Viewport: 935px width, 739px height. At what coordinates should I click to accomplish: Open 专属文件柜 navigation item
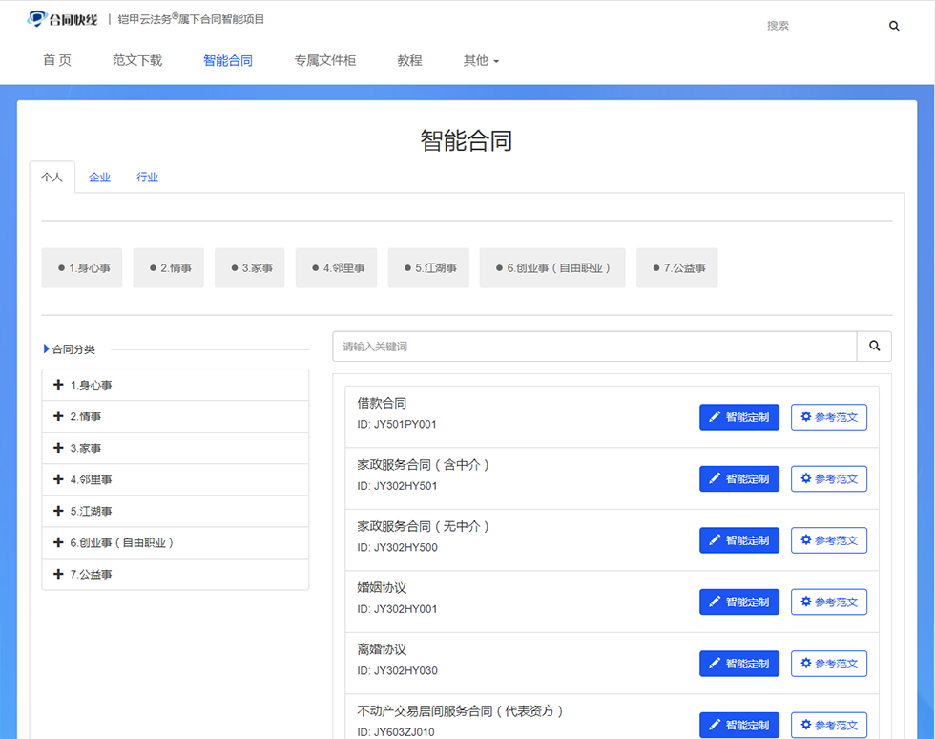[325, 60]
